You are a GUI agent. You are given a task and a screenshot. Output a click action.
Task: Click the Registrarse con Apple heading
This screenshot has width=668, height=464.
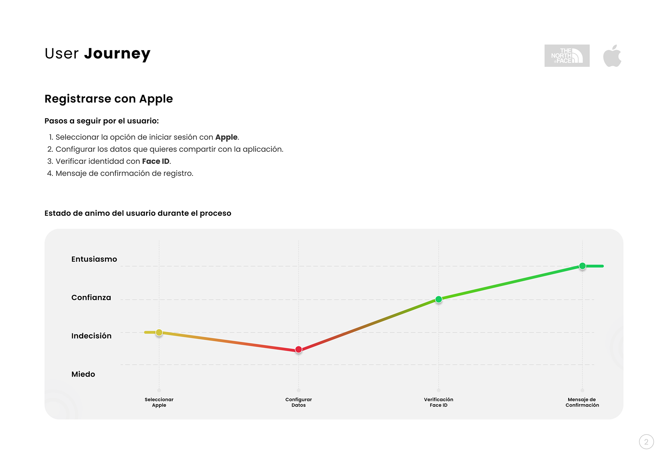tap(109, 99)
